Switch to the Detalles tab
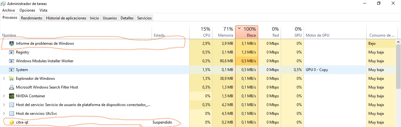Image resolution: width=401 pixels, height=127 pixels. click(127, 18)
